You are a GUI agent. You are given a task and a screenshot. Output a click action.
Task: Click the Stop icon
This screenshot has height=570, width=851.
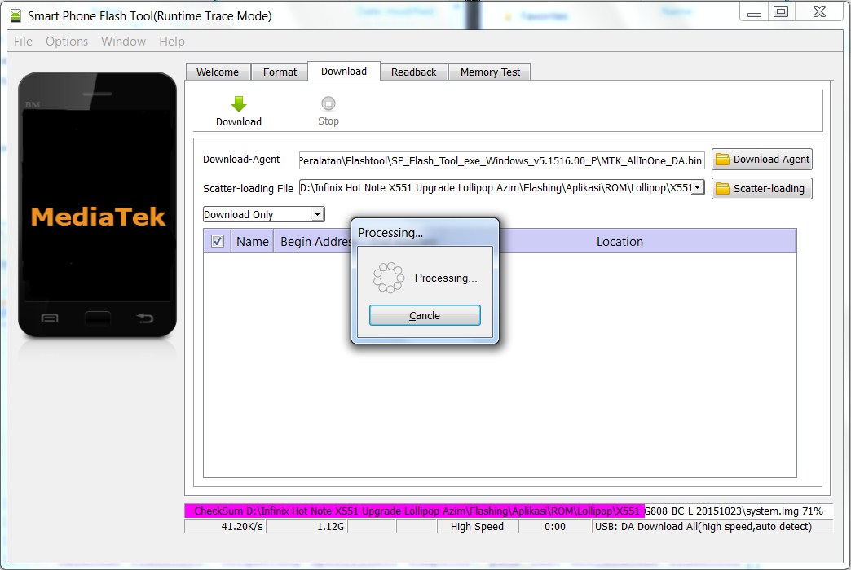[328, 104]
